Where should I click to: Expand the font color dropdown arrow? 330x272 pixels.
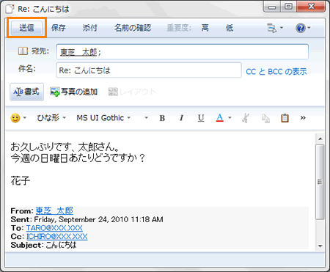[230, 118]
